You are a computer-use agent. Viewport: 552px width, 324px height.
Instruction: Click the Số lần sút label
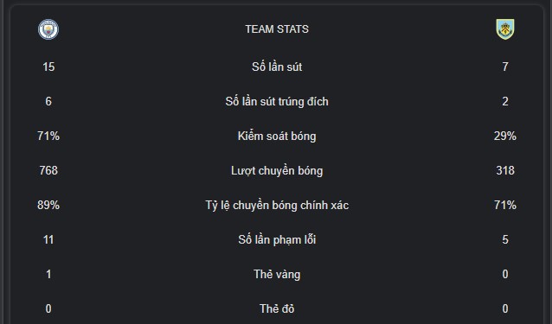tap(277, 67)
